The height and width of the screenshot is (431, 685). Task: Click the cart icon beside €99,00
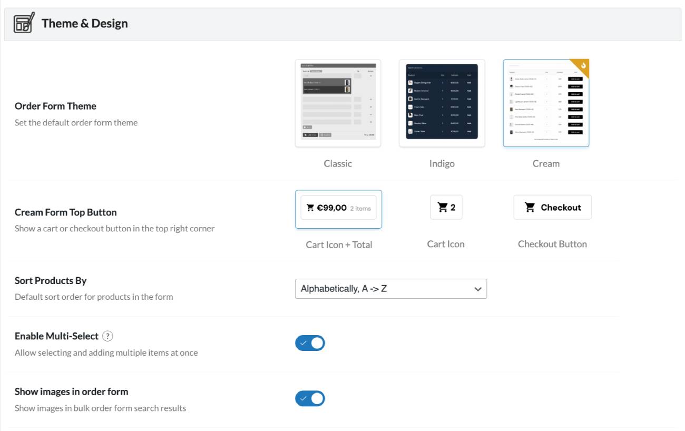(310, 208)
